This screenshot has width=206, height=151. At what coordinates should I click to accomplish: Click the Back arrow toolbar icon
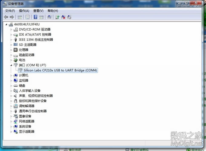point(6,17)
